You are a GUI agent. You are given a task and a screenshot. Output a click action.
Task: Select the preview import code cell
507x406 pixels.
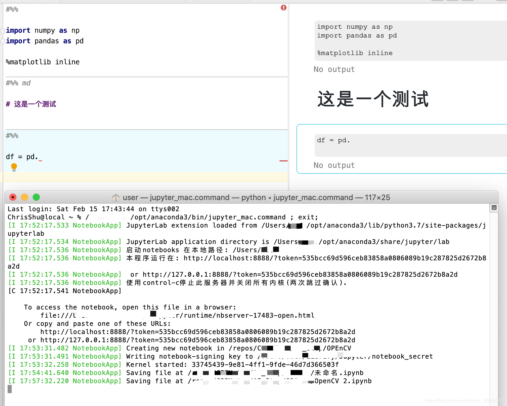coord(411,40)
